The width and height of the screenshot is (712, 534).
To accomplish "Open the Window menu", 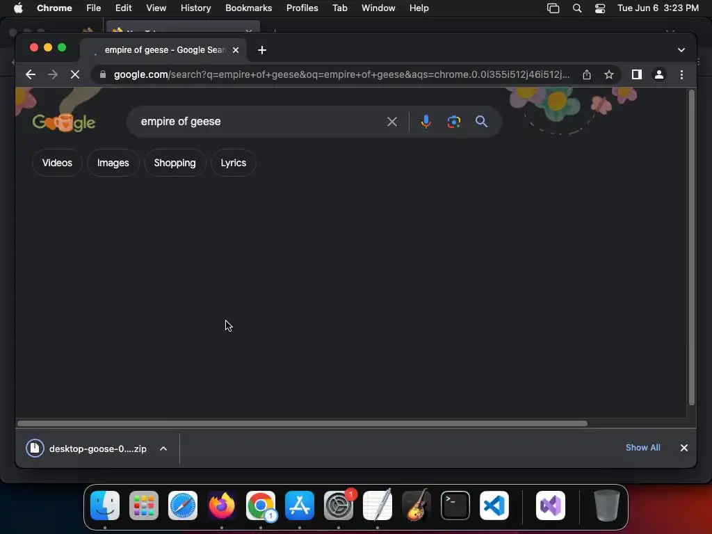I will 378,8.
